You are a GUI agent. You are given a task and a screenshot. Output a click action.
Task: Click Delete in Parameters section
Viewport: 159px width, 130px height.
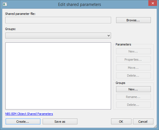133,76
